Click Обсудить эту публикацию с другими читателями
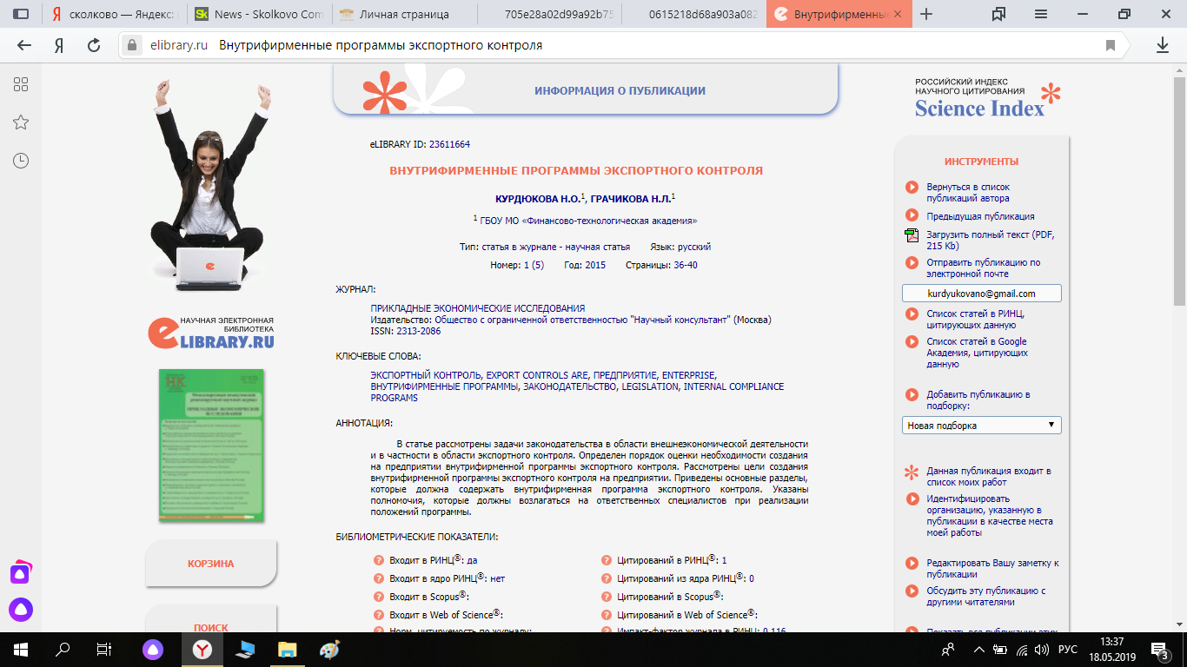 (x=986, y=596)
